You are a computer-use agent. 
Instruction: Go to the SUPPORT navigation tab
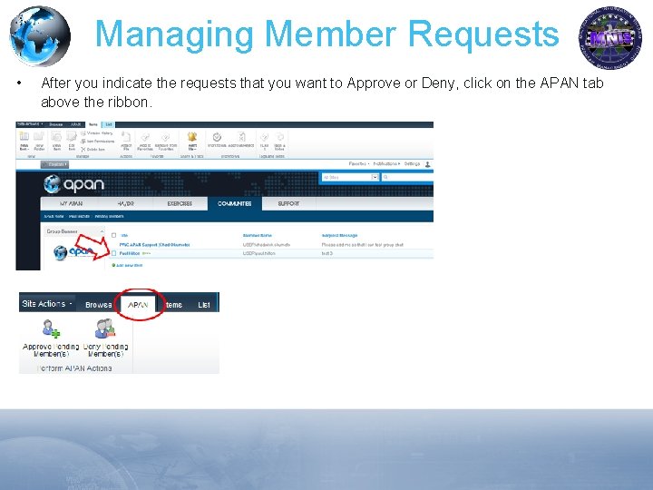pyautogui.click(x=288, y=204)
